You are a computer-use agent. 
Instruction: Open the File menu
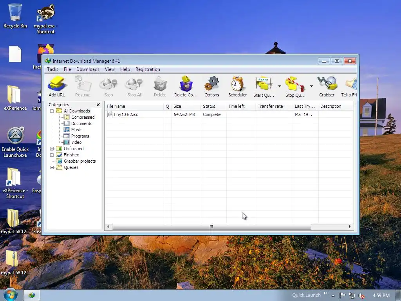[x=67, y=69]
